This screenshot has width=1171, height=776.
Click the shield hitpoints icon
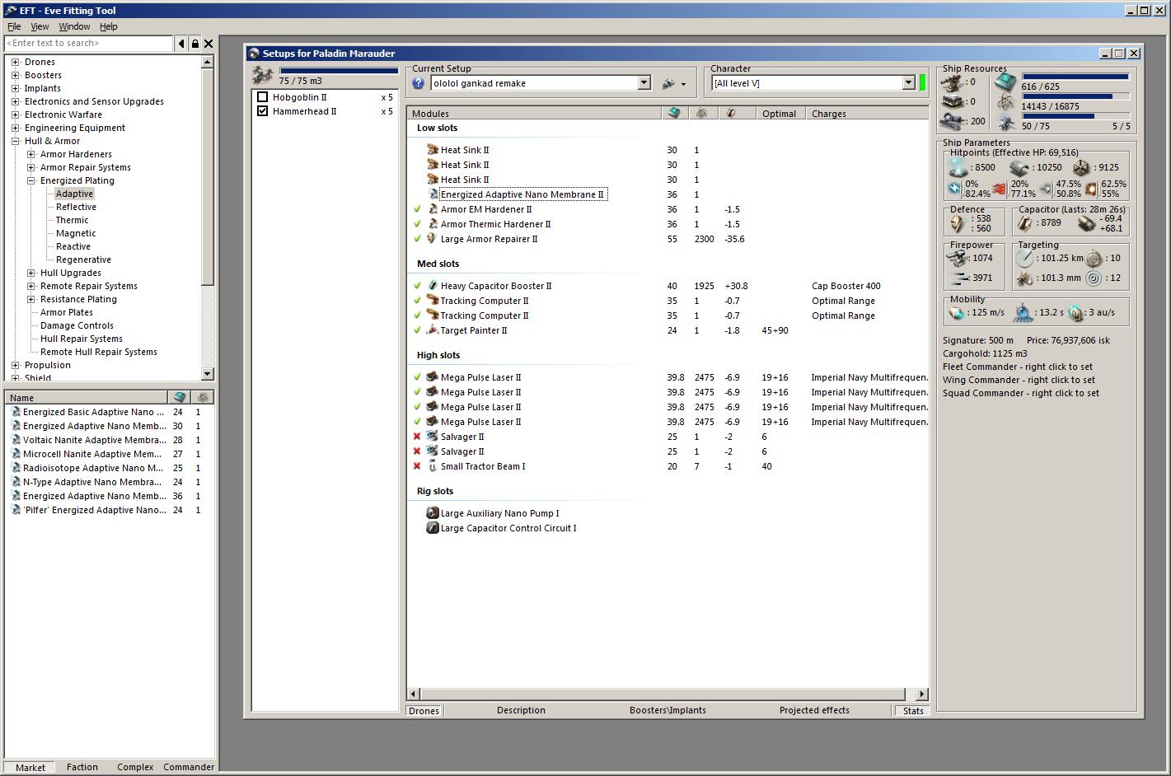(958, 167)
